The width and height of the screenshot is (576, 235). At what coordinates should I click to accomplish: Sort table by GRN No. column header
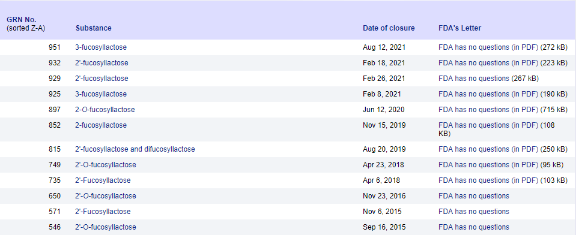tap(22, 20)
